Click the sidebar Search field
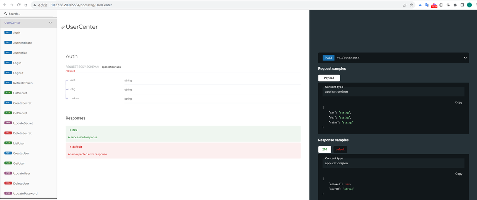 point(30,14)
